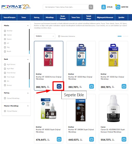Add Brother BT-5000 Kırmızı to cart
The image size is (132, 145).
pos(59,86)
